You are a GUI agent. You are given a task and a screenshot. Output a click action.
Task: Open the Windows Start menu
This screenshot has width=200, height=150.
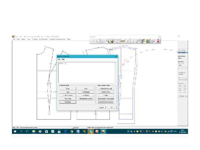click(15, 131)
